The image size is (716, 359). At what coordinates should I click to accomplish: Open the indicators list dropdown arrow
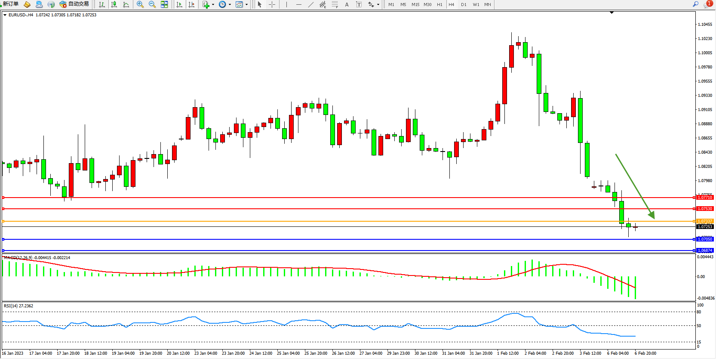[213, 5]
